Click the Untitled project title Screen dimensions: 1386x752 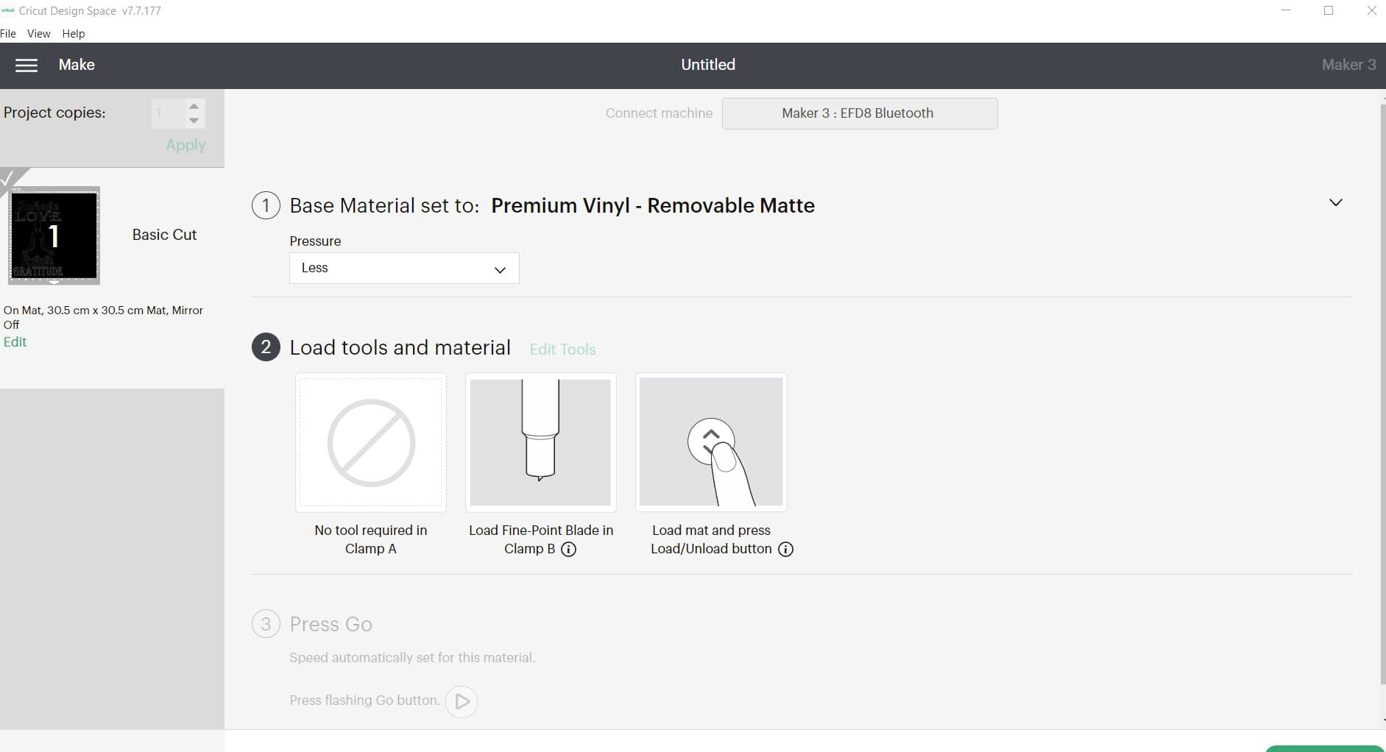tap(708, 65)
